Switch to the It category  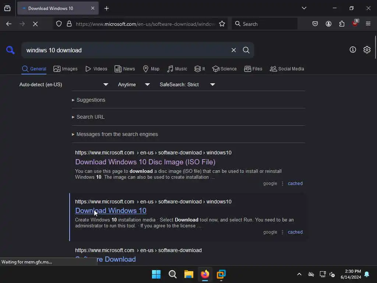[200, 69]
